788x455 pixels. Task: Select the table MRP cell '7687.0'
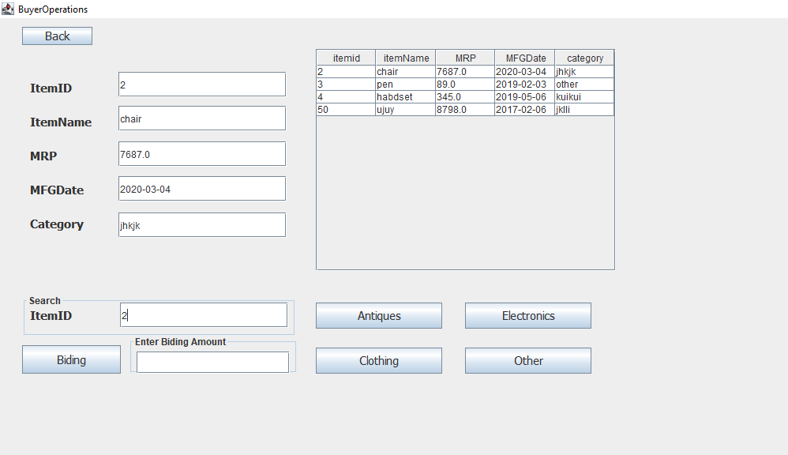(465, 72)
